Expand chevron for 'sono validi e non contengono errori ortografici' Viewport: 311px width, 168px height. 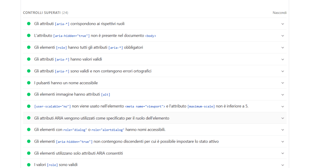(x=283, y=71)
